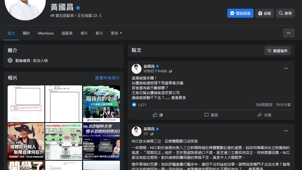Image resolution: width=302 pixels, height=170 pixels.
Task: Open the 追蹤者 tab
Action: pos(67,33)
